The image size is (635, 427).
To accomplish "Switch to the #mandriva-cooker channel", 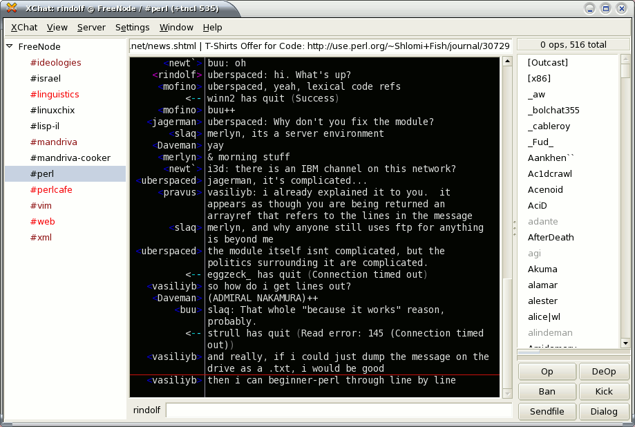I will click(x=70, y=158).
